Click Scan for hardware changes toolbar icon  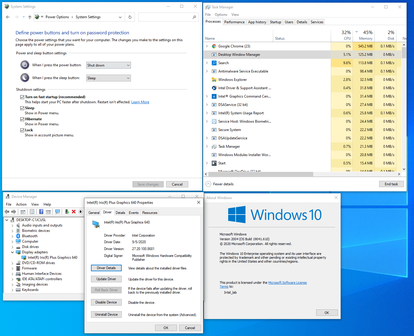(58, 212)
